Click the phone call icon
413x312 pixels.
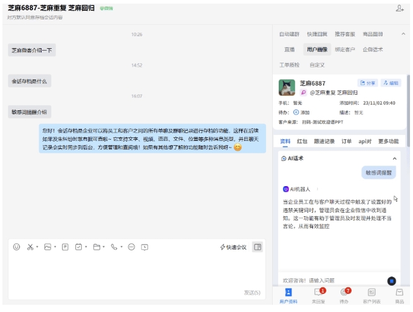(113, 247)
